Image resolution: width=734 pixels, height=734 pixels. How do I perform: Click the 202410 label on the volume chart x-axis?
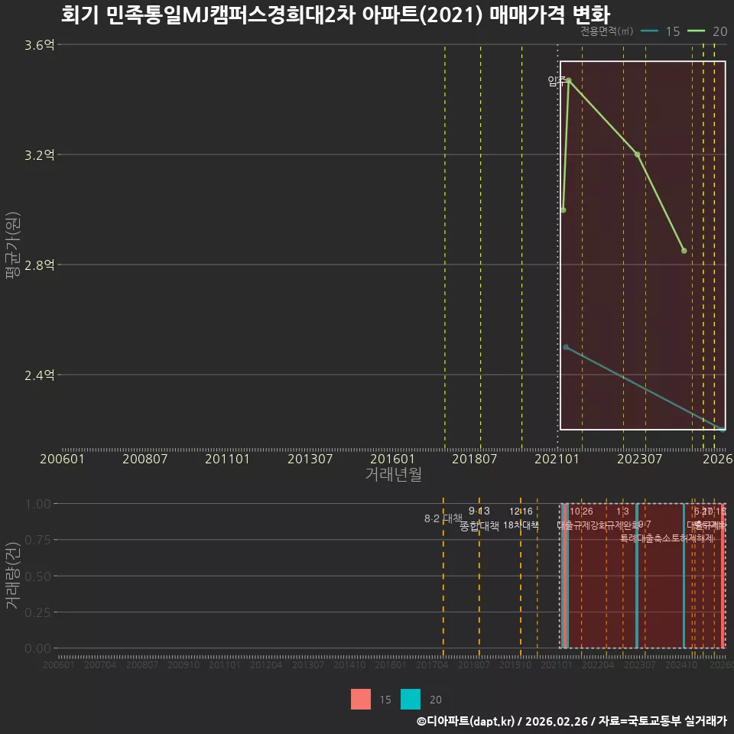pos(681,664)
